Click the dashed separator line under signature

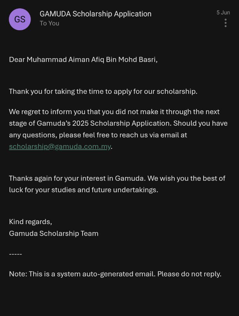coord(15,254)
